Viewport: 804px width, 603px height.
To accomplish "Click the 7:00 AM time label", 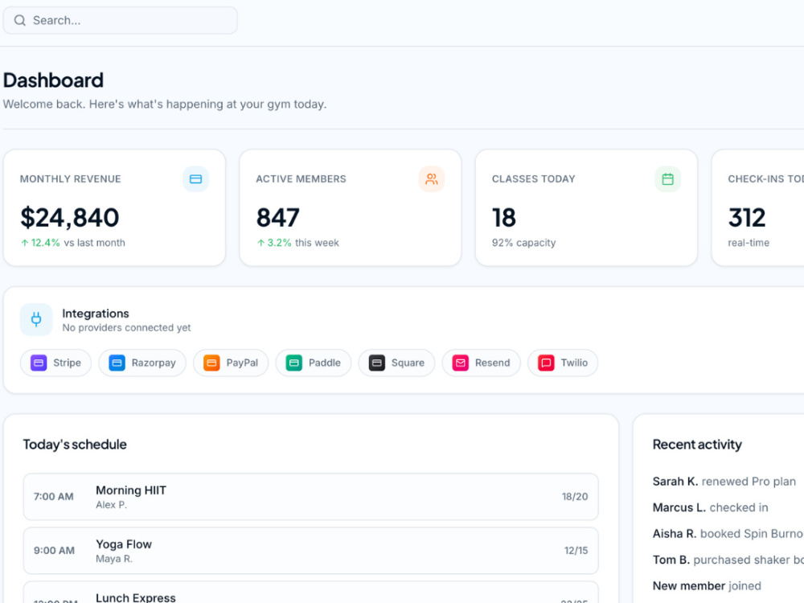I will (x=54, y=497).
